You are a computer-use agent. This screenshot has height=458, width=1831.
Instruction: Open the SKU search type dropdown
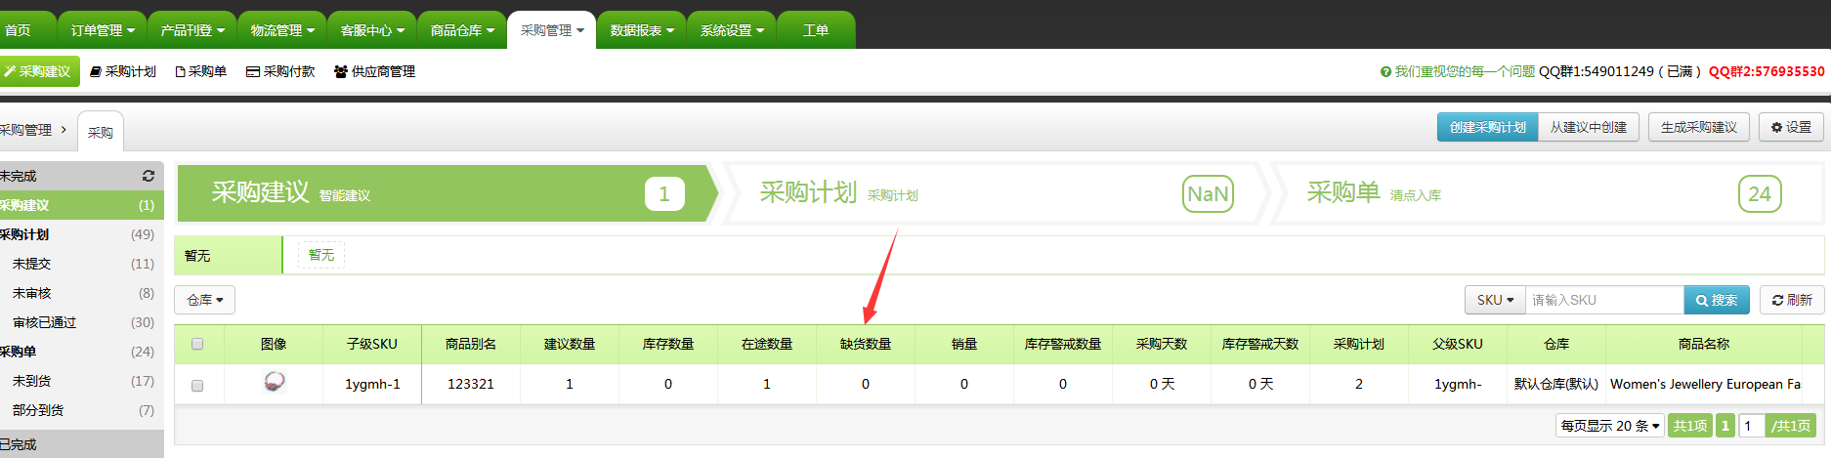click(x=1495, y=300)
